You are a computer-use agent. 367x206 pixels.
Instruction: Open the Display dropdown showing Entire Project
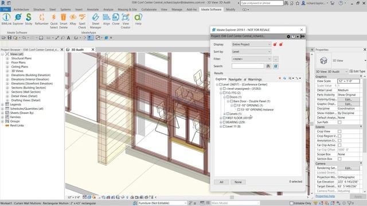pyautogui.click(x=251, y=45)
